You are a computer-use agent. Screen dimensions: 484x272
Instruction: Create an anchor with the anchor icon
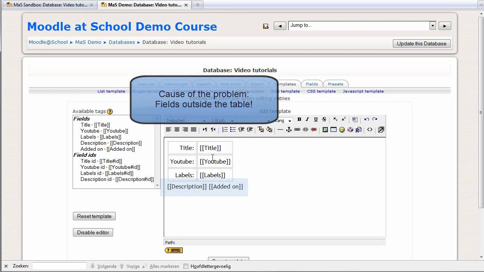coord(289,130)
